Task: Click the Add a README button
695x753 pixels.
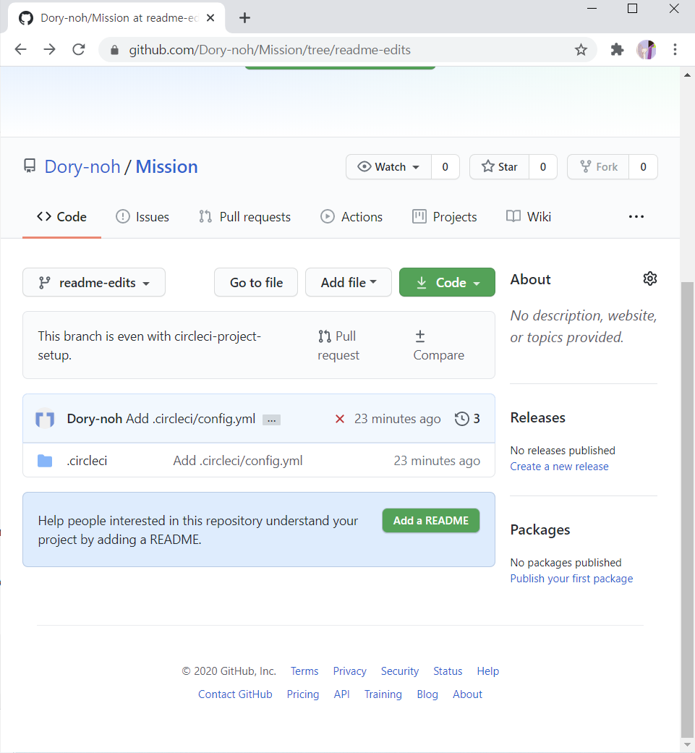Action: point(431,521)
